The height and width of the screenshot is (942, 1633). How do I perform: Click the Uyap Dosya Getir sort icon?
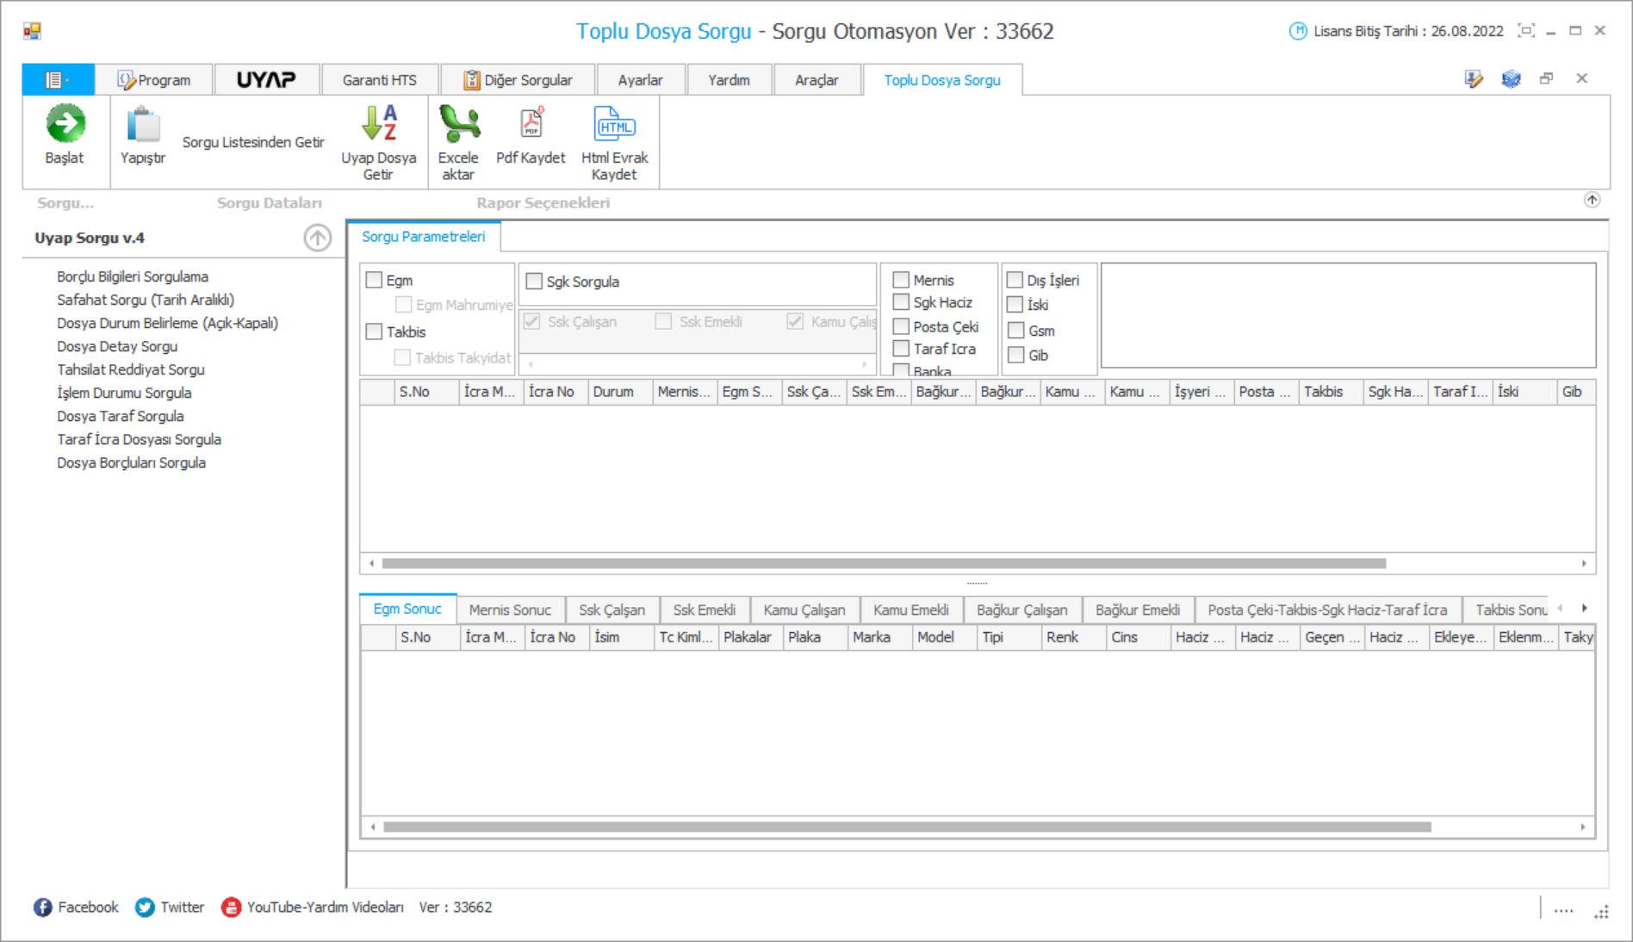(x=379, y=123)
